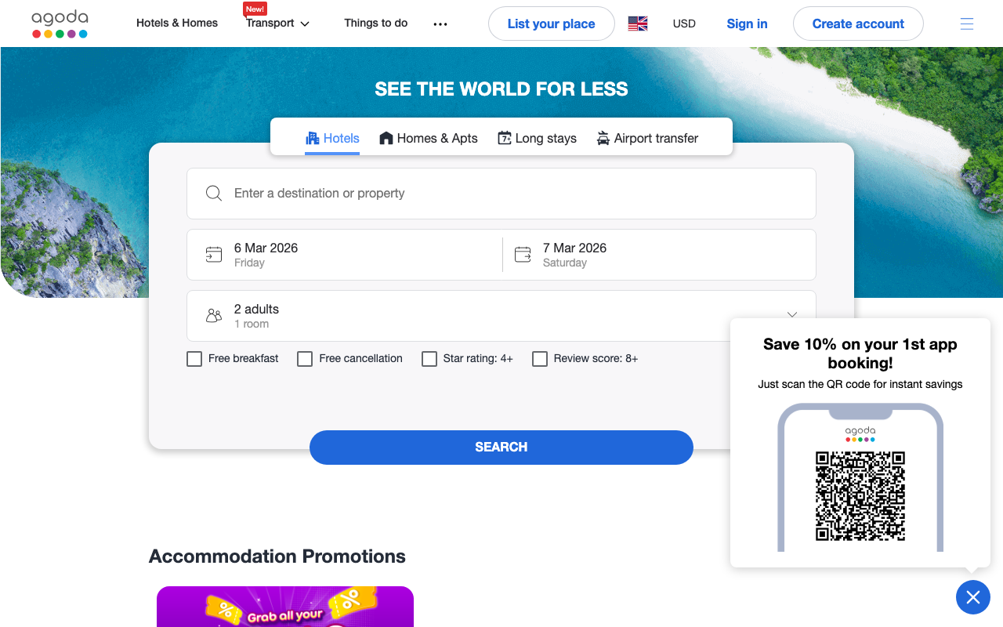Click the QR code image
Viewport: 1003px width, 627px height.
pos(860,496)
